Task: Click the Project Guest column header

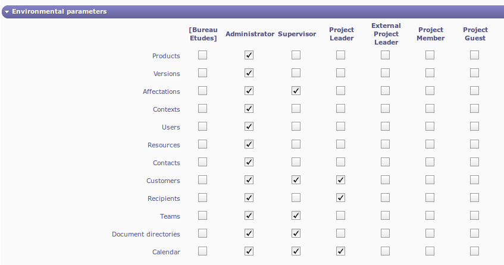Action: pyautogui.click(x=475, y=34)
